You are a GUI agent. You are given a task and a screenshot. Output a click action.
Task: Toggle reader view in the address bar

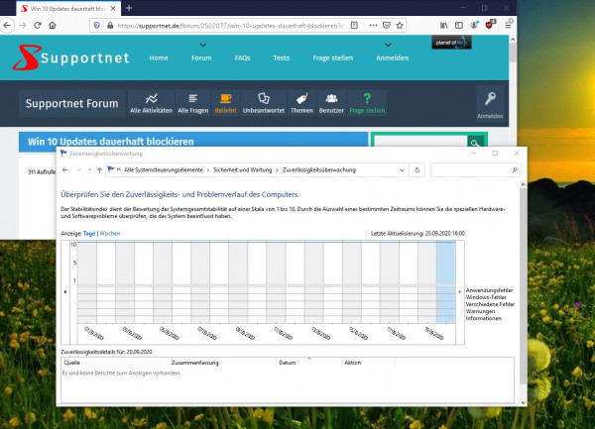tap(354, 26)
